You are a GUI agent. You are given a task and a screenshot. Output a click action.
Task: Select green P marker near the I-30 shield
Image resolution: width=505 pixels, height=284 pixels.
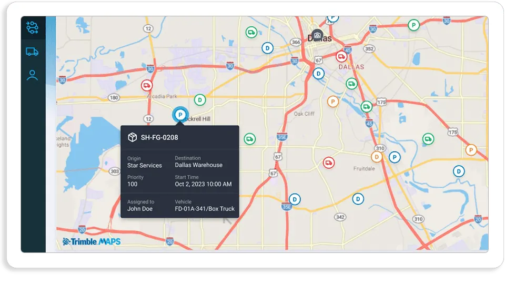413,25
